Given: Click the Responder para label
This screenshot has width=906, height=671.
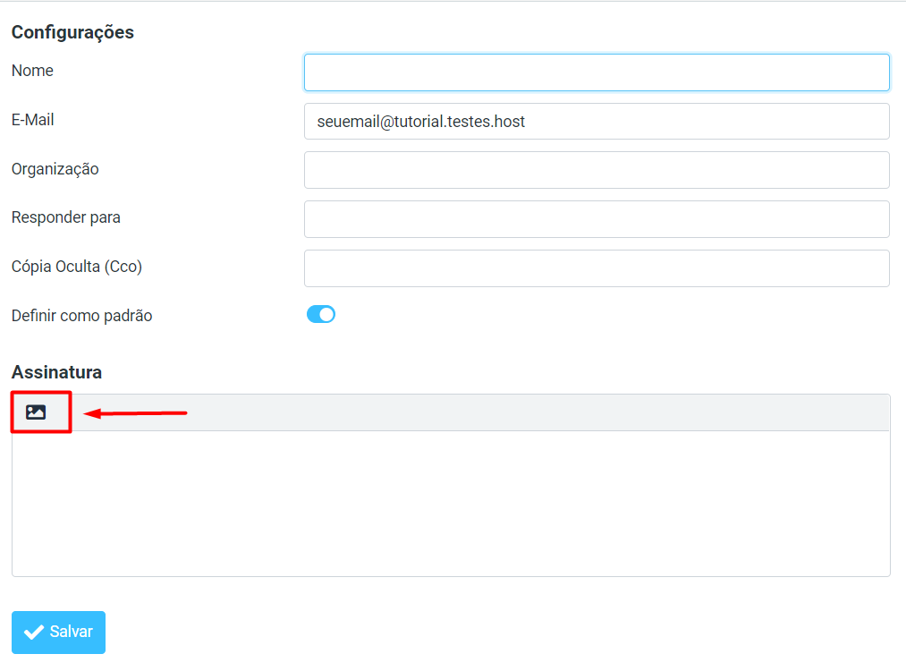Looking at the screenshot, I should pos(66,217).
